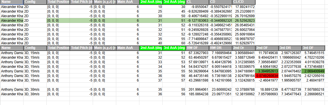Screen dimensions: 328x105
Task: Click highlighted cell 26.52562823
Action: [x=244, y=21]
